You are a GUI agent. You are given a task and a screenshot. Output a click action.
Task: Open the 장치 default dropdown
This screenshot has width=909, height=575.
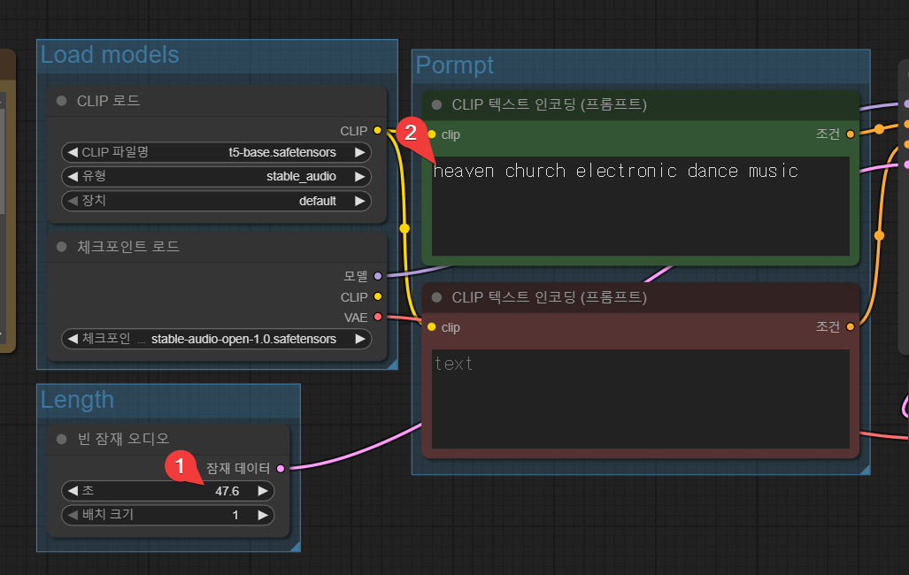(216, 201)
